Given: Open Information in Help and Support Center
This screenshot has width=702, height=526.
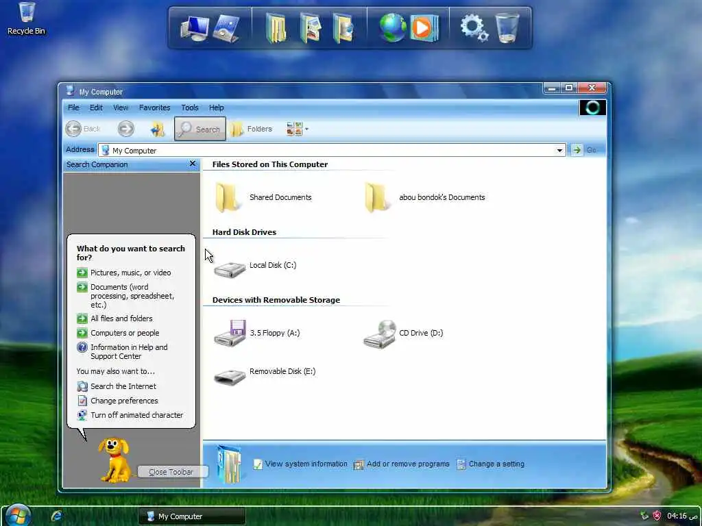Looking at the screenshot, I should pyautogui.click(x=122, y=351).
